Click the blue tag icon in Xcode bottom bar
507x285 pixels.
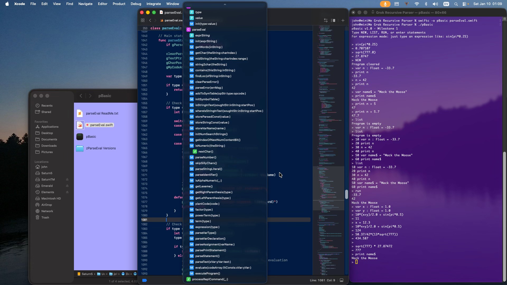click(144, 280)
